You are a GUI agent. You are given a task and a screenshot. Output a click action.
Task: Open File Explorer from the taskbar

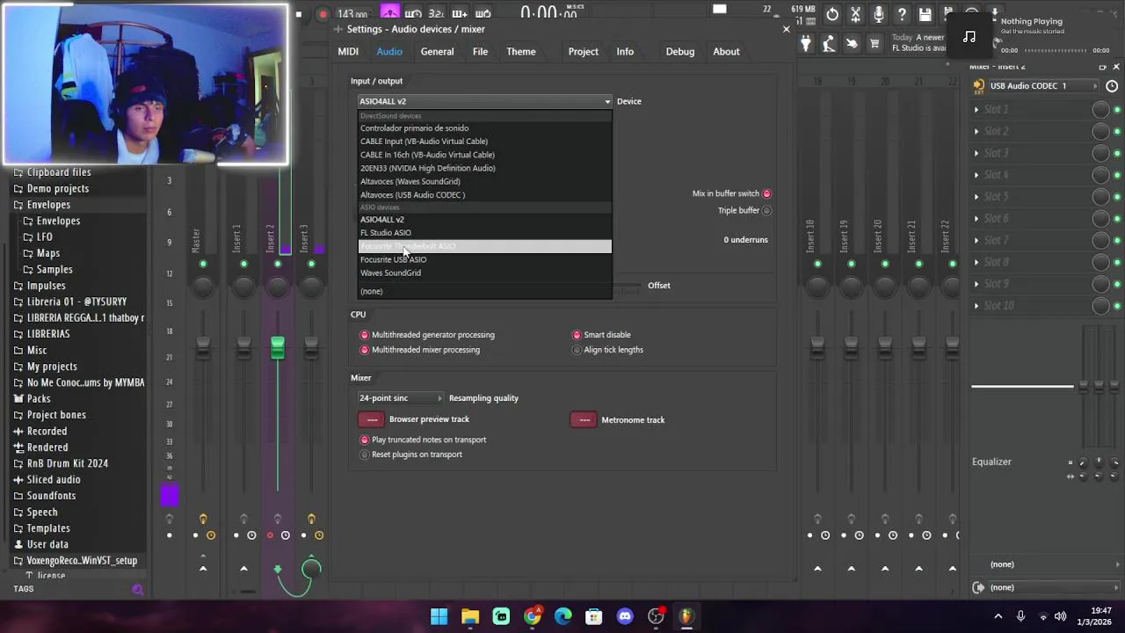[x=470, y=616]
